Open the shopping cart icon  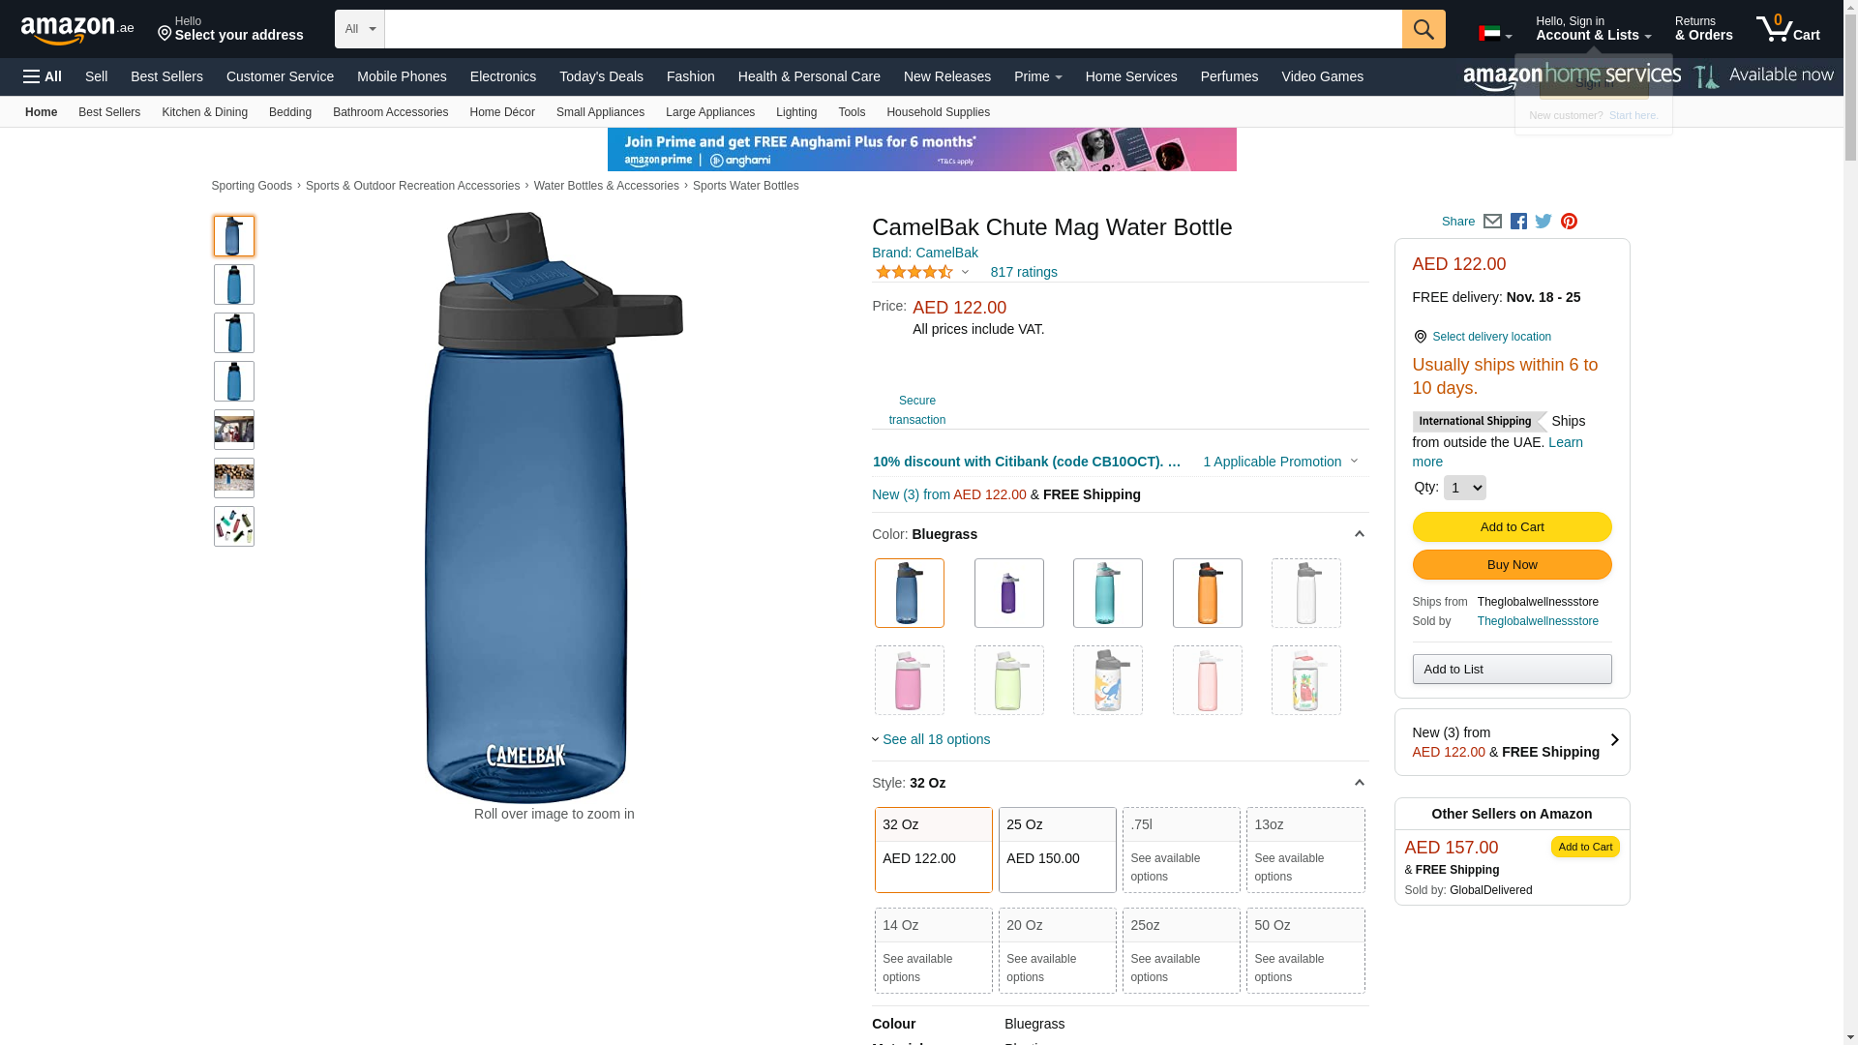1787,29
